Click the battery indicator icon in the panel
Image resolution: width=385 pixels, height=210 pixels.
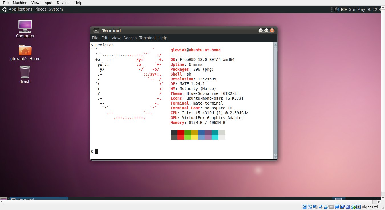(344, 9)
